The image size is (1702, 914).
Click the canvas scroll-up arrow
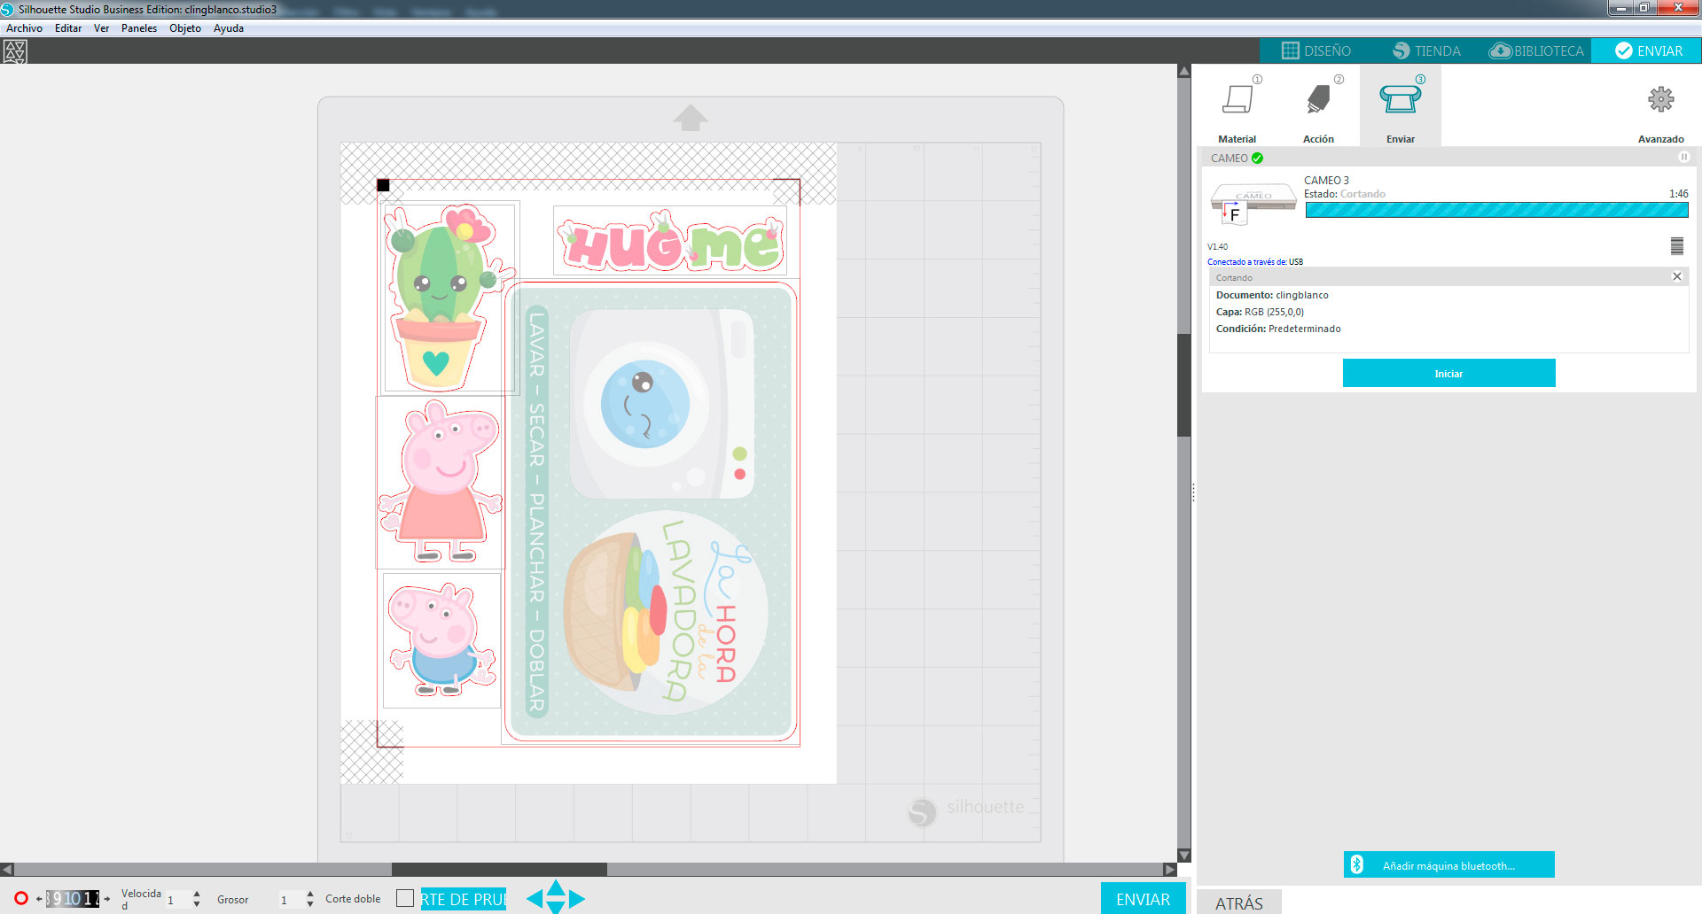coord(1183,71)
